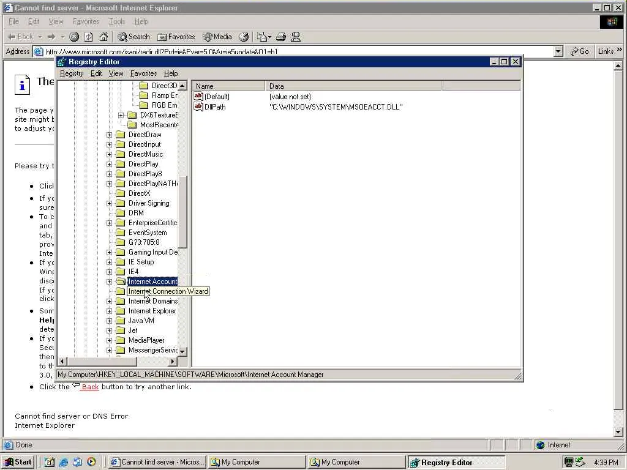Expand the DirectInput registry key

pos(109,144)
